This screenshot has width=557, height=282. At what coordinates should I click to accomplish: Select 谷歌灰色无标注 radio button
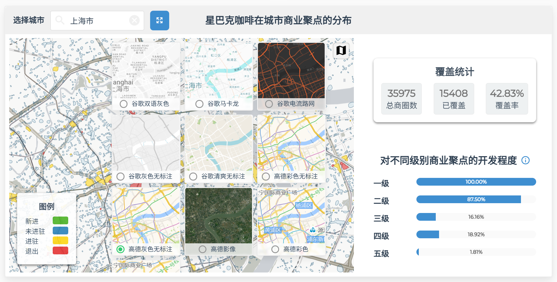coord(121,176)
